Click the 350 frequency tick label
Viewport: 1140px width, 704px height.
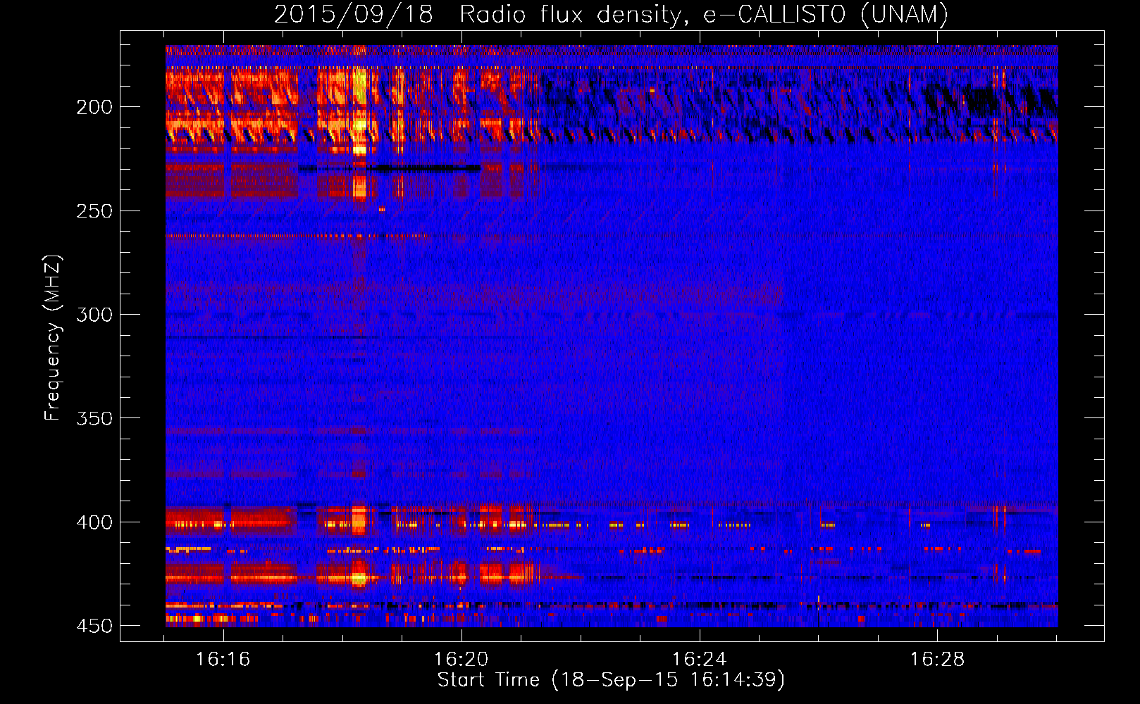(94, 418)
